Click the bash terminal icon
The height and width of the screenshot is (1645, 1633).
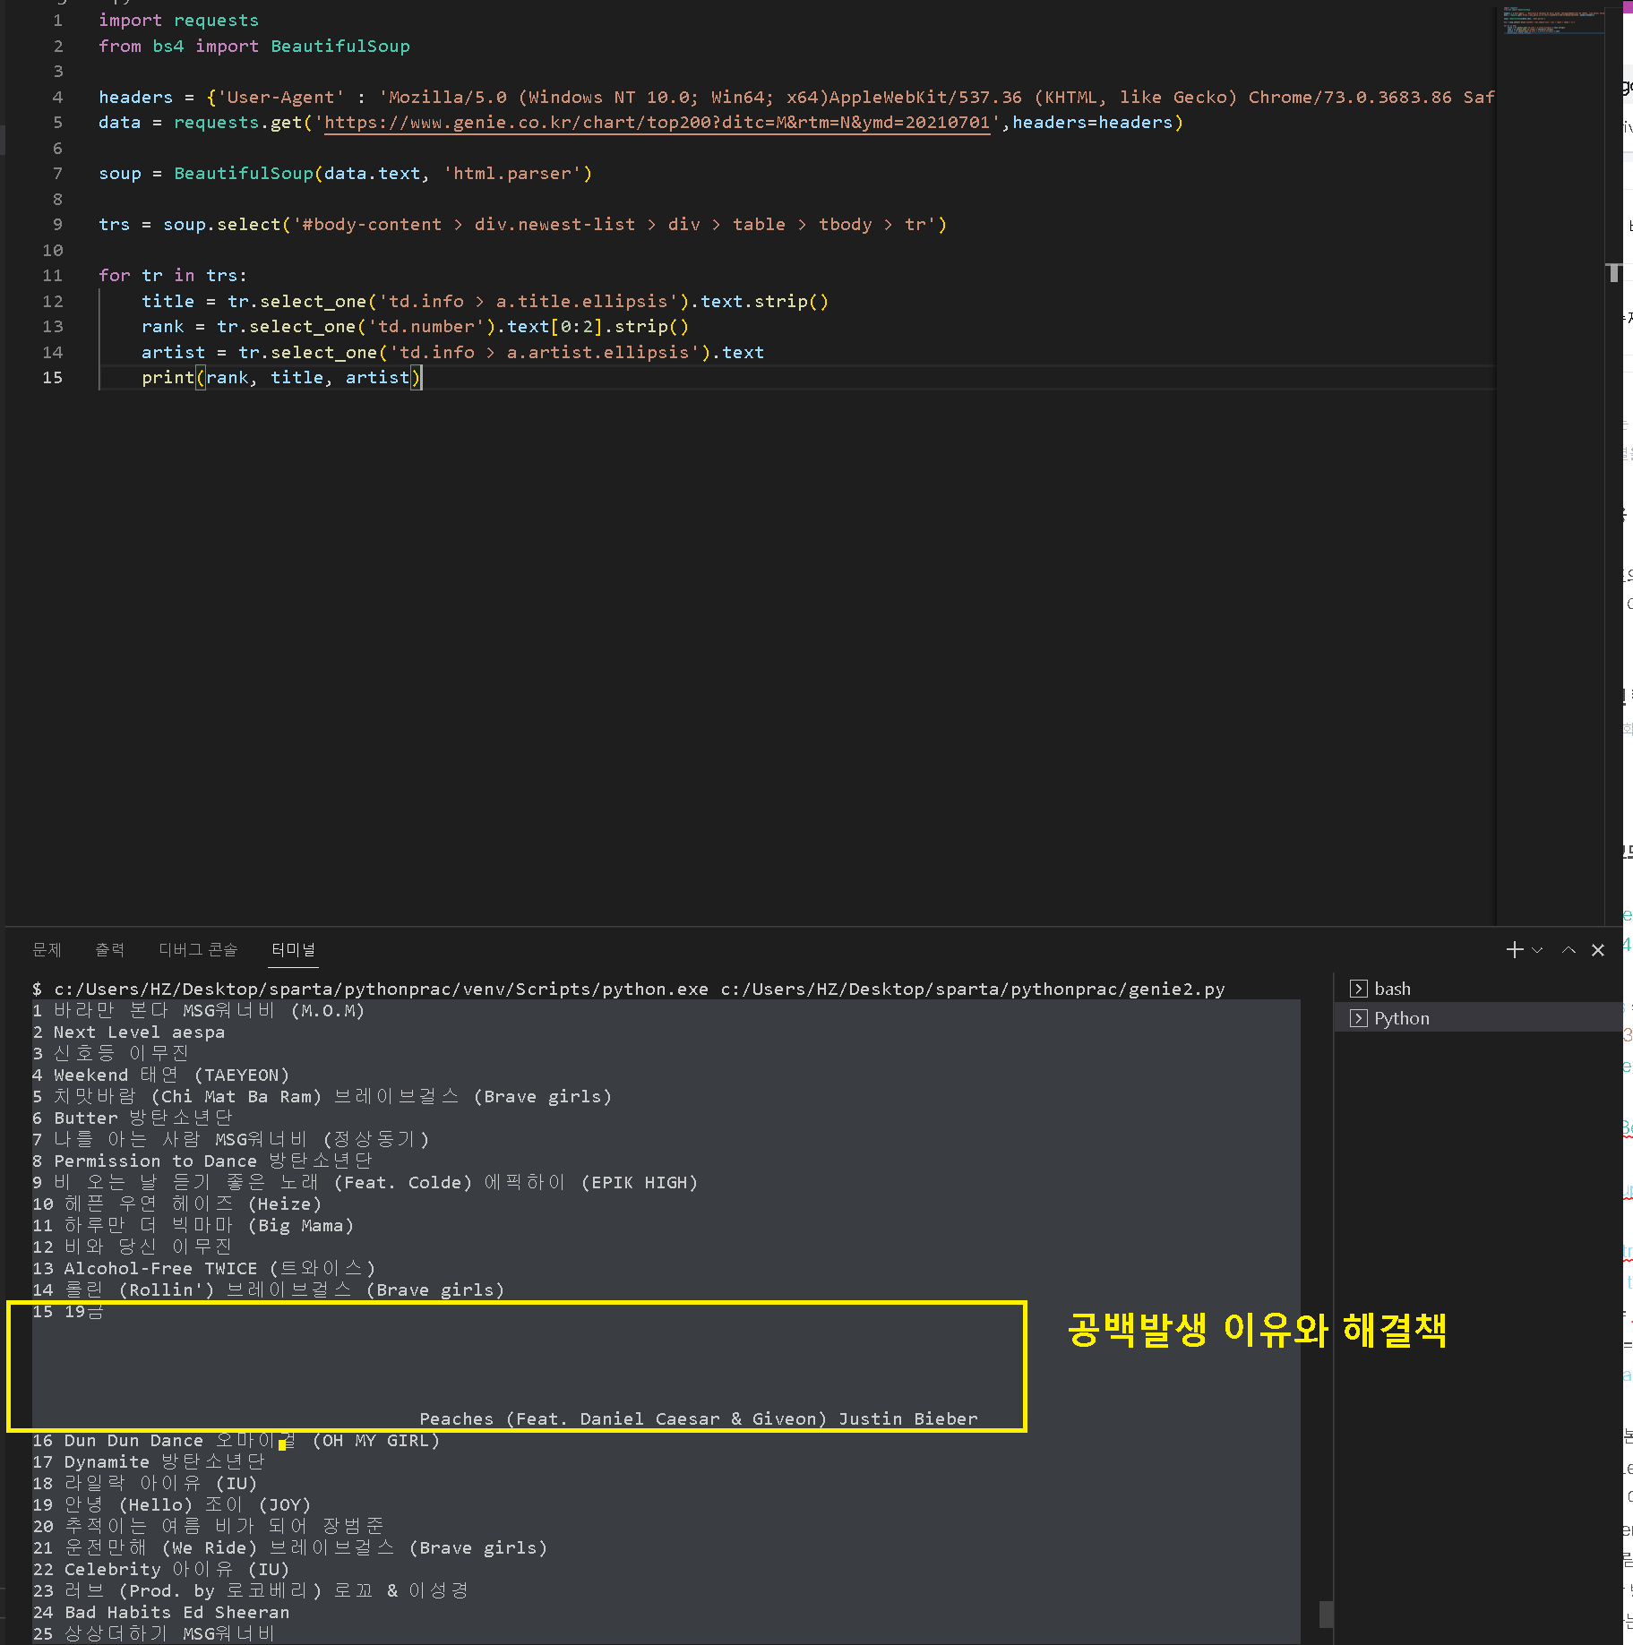tap(1358, 989)
